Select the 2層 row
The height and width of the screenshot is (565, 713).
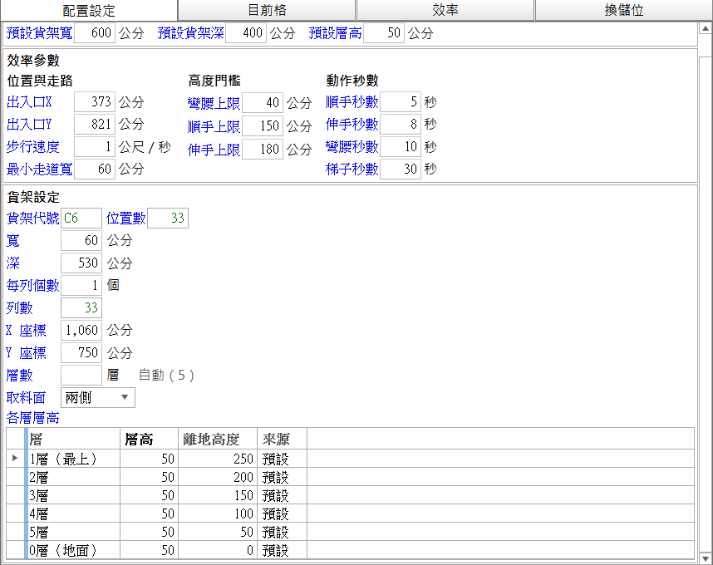coord(350,477)
